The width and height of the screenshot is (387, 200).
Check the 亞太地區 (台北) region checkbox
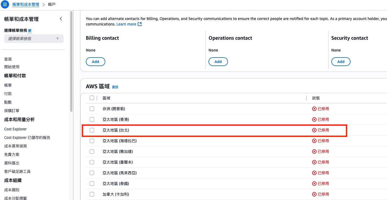point(92,130)
